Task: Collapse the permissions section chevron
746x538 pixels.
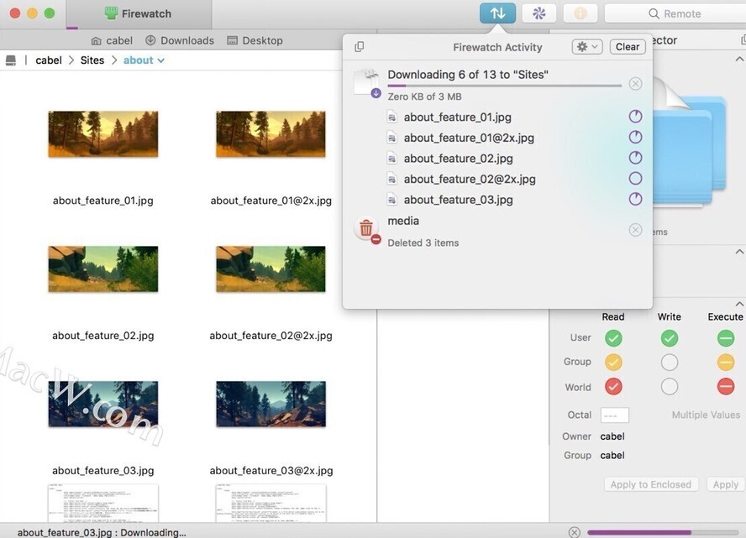Action: 739,304
